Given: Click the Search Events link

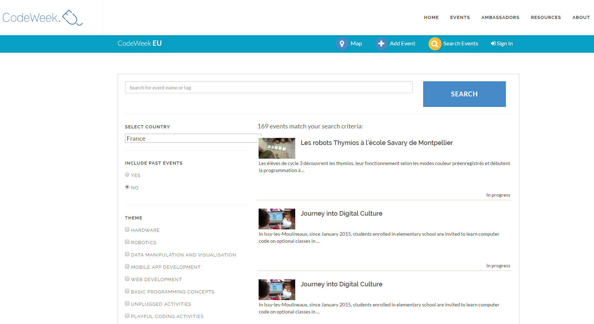Looking at the screenshot, I should pos(460,44).
